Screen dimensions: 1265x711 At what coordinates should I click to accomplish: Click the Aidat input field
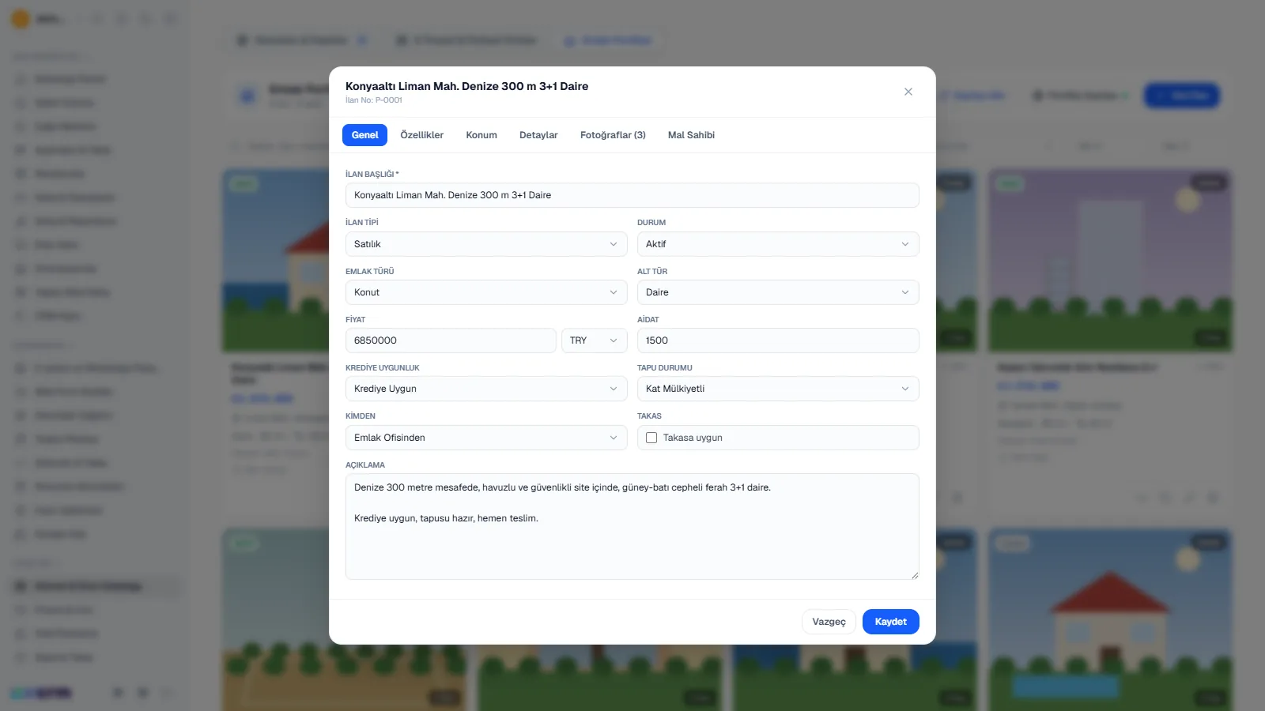[778, 340]
